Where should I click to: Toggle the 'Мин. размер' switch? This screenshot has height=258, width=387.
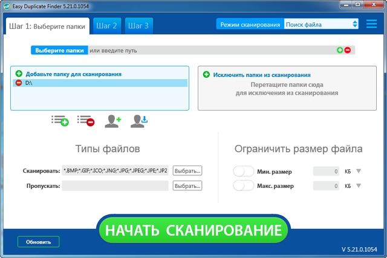pos(243,171)
